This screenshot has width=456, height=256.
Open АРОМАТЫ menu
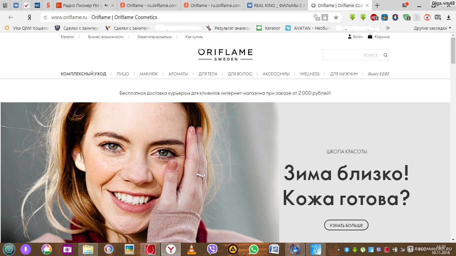[x=178, y=74]
